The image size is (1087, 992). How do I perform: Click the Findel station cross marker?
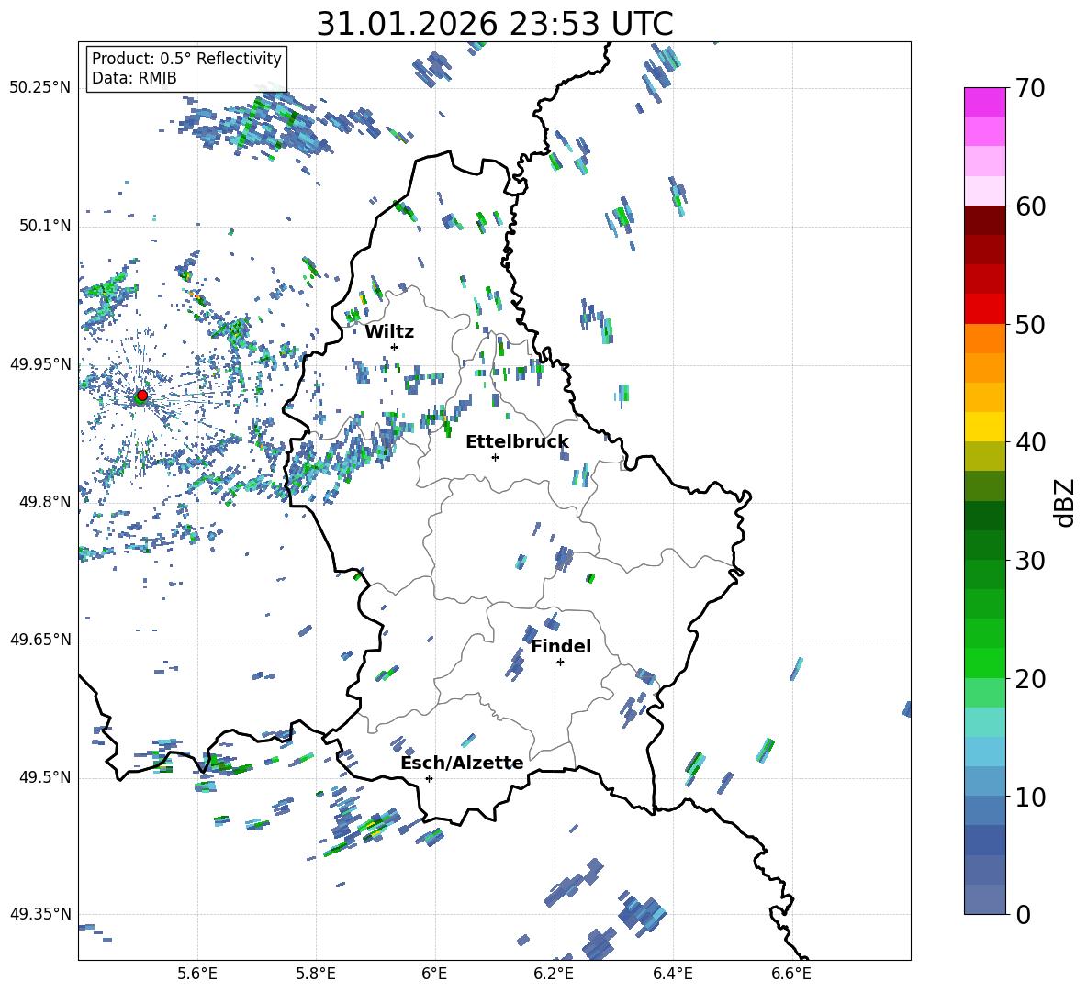click(560, 662)
